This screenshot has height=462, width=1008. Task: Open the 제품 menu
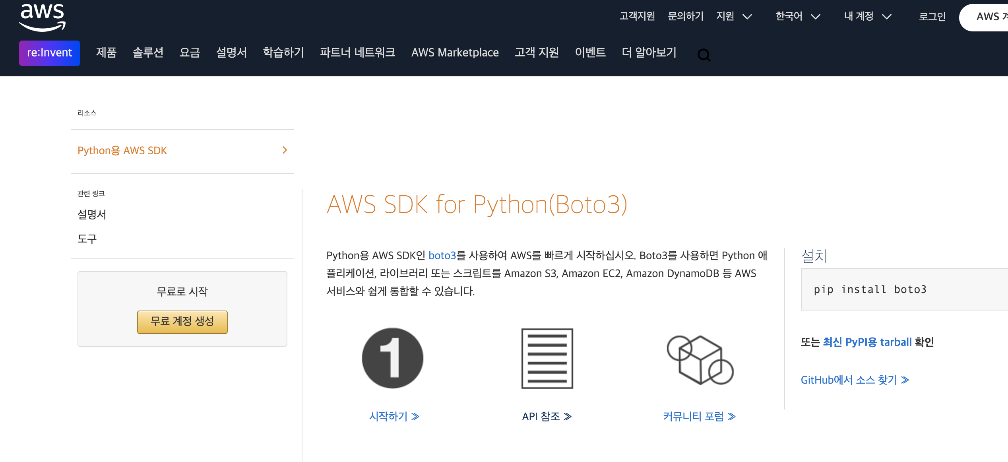106,53
